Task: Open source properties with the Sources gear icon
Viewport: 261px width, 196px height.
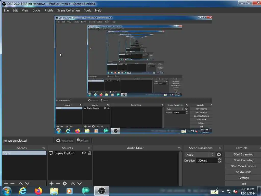Action: point(65,183)
